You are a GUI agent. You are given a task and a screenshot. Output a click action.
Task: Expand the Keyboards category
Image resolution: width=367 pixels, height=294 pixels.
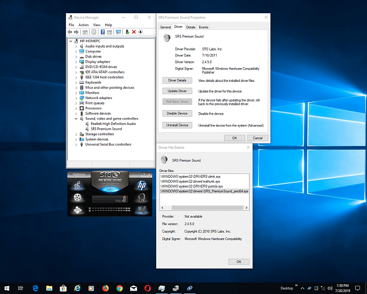(x=76, y=82)
